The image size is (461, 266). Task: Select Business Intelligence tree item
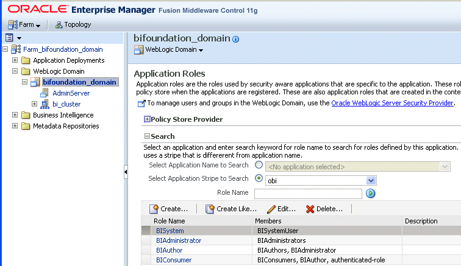tap(63, 115)
